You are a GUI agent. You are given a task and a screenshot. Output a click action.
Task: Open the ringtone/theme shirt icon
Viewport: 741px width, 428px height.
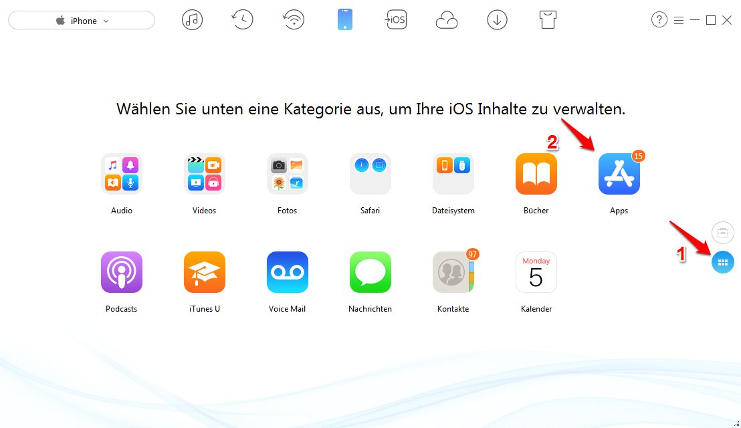tap(548, 20)
